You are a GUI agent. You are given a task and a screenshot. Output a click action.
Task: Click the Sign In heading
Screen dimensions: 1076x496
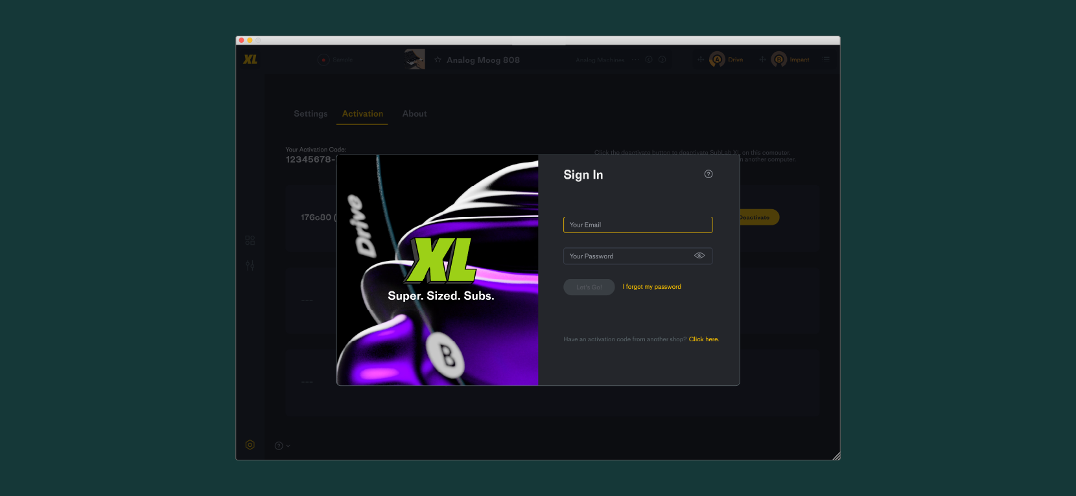point(583,175)
